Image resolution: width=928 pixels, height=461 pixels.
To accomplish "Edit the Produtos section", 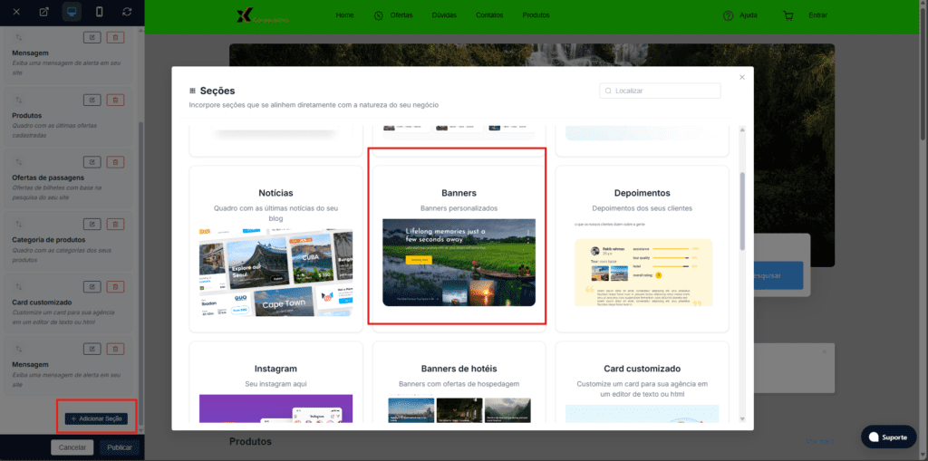I will coord(92,100).
